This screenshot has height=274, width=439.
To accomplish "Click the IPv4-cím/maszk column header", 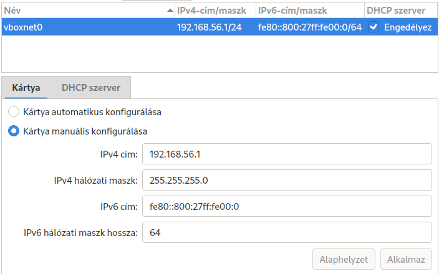I will (x=215, y=11).
